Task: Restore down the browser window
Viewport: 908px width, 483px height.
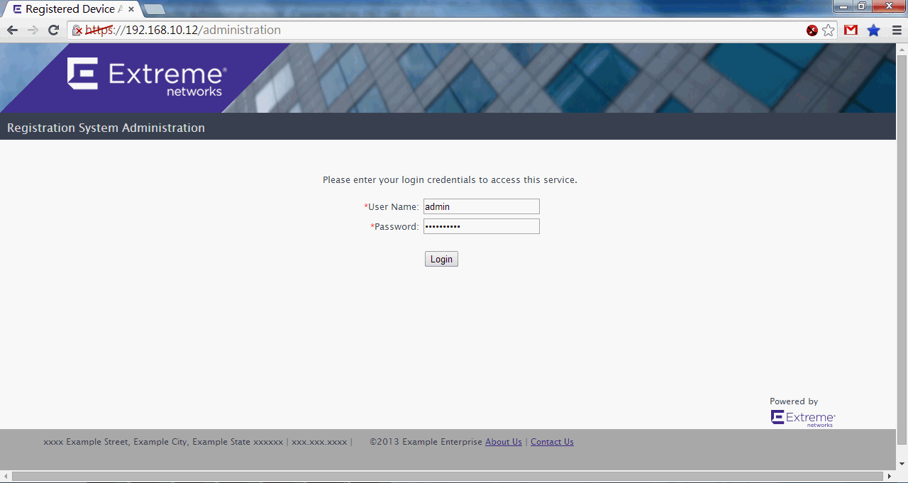Action: (861, 6)
